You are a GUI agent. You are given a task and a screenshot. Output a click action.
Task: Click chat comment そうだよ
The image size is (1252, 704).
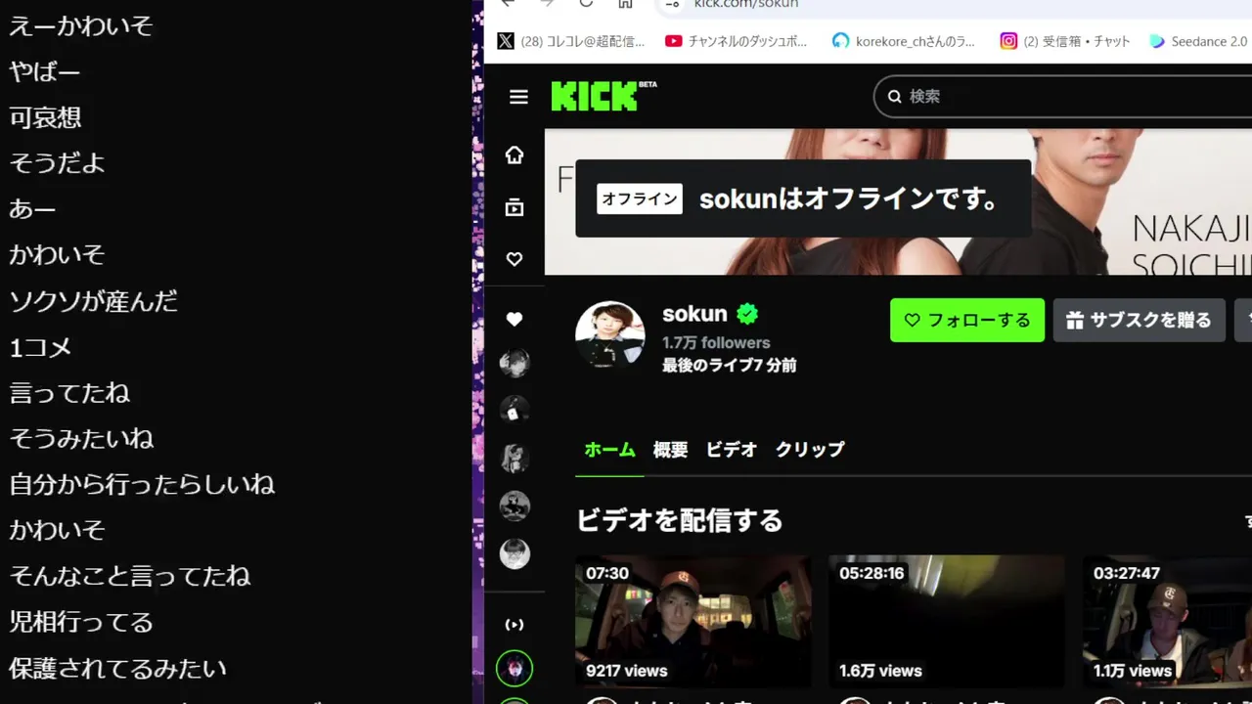pos(57,163)
